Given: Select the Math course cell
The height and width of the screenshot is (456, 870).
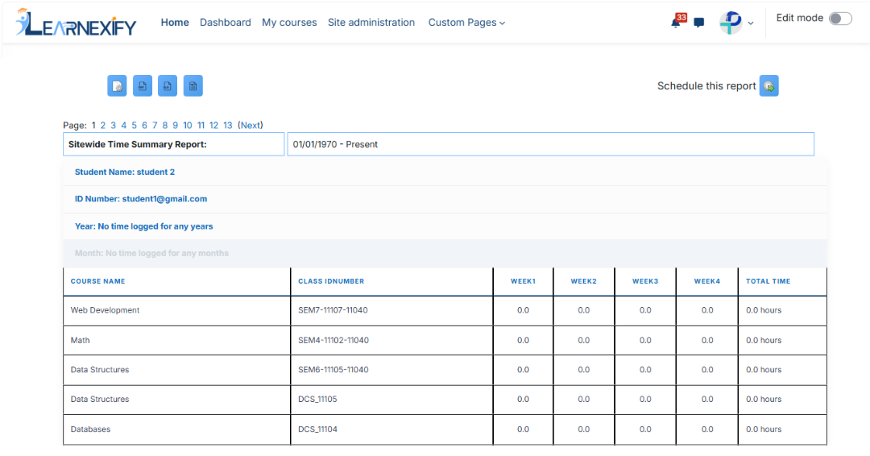Looking at the screenshot, I should [x=177, y=341].
